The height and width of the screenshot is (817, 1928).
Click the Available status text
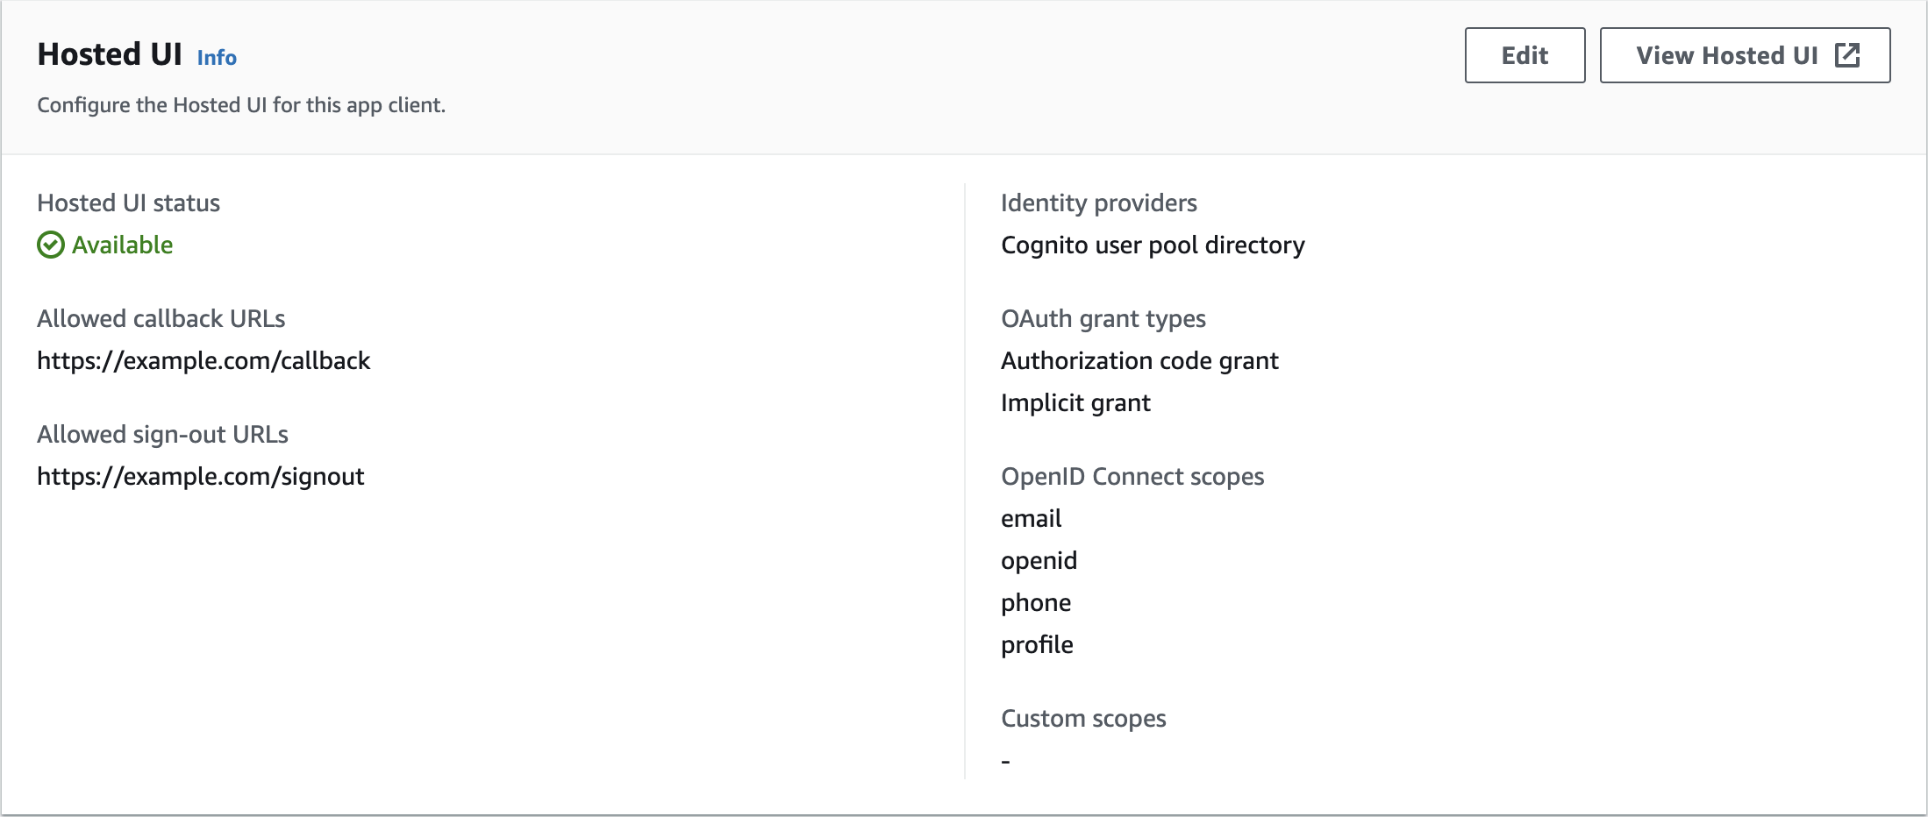click(x=122, y=245)
